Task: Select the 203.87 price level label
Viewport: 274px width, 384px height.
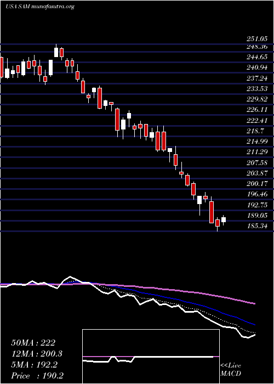Action: coord(256,173)
